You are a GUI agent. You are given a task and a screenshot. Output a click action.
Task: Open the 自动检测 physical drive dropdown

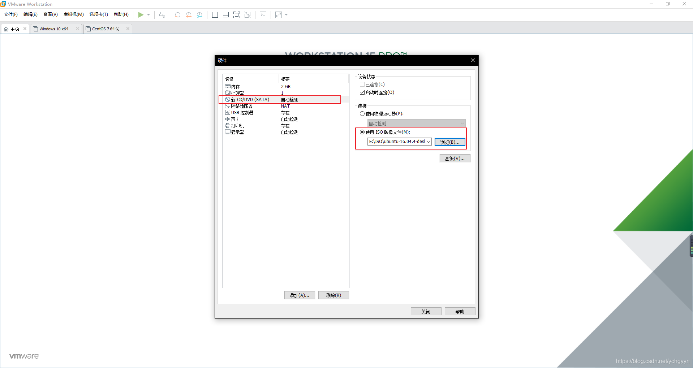(x=416, y=123)
